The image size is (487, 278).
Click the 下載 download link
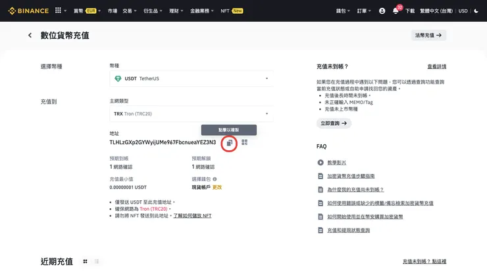click(x=410, y=11)
